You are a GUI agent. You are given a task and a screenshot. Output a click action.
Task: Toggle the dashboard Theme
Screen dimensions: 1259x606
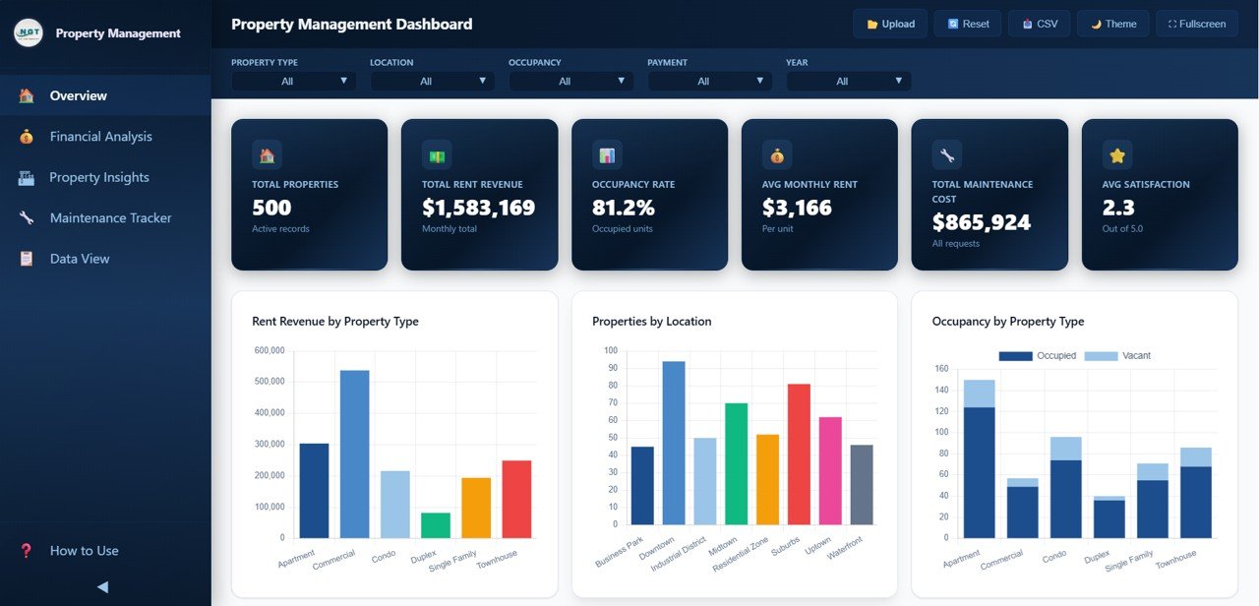[x=1112, y=23]
